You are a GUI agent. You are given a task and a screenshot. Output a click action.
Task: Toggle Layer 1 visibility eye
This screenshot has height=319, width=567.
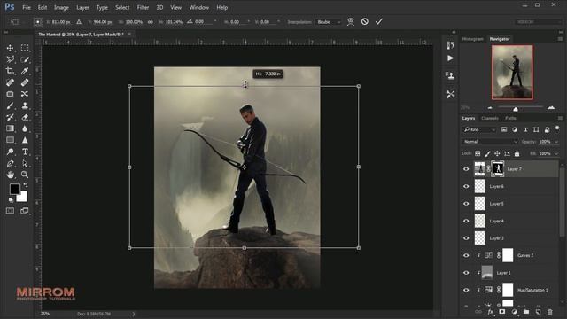tap(466, 273)
